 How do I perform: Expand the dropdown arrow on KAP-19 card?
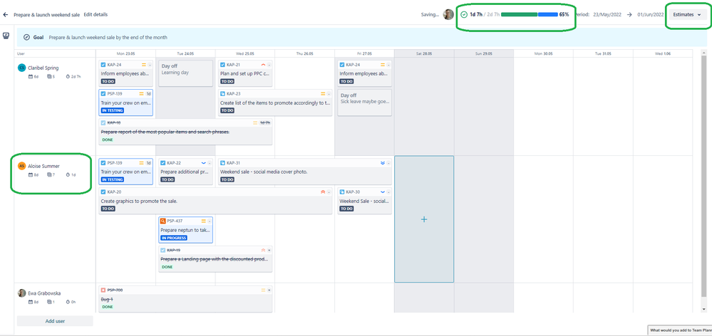pyautogui.click(x=269, y=250)
